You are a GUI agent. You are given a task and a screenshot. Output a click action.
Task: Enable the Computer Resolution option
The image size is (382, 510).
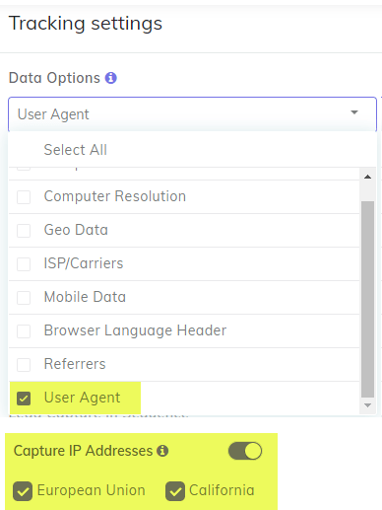point(24,197)
